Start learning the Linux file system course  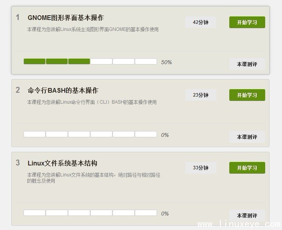coord(247,168)
